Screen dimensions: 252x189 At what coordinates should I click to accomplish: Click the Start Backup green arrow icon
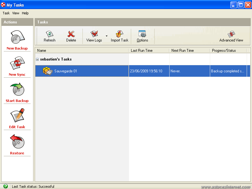click(x=17, y=89)
